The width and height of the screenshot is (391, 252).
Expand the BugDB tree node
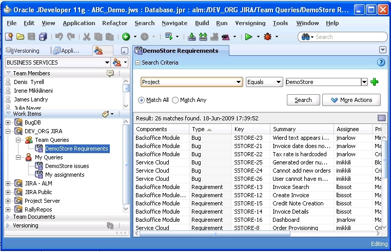[8, 122]
